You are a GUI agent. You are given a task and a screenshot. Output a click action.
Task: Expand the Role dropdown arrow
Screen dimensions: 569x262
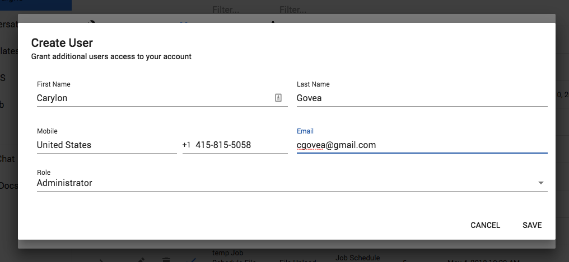540,183
